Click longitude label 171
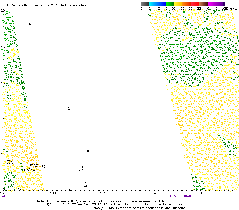Image resolution: width=239 pixels, height=210 pixels. pos(103,193)
